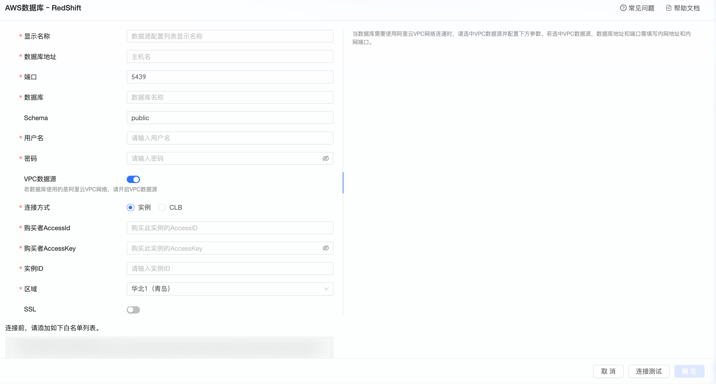Screen dimensions: 716x384
Task: Open the 区域 region dropdown
Action: tap(230, 289)
